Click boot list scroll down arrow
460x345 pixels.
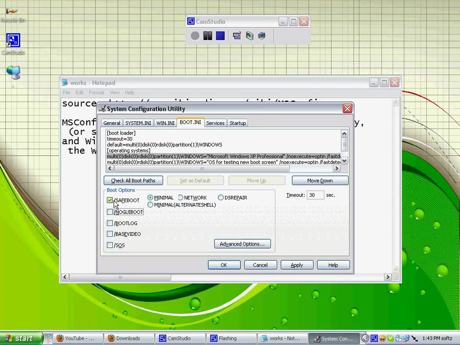[x=345, y=161]
